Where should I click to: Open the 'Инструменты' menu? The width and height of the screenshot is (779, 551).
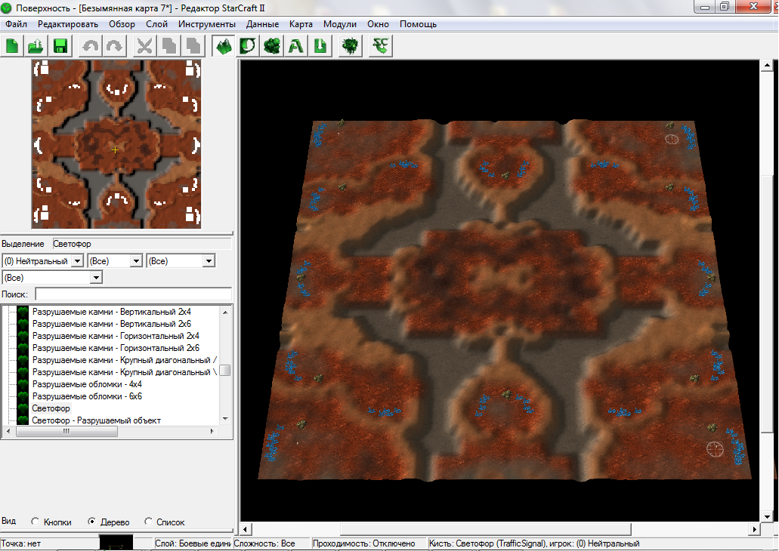tap(207, 24)
